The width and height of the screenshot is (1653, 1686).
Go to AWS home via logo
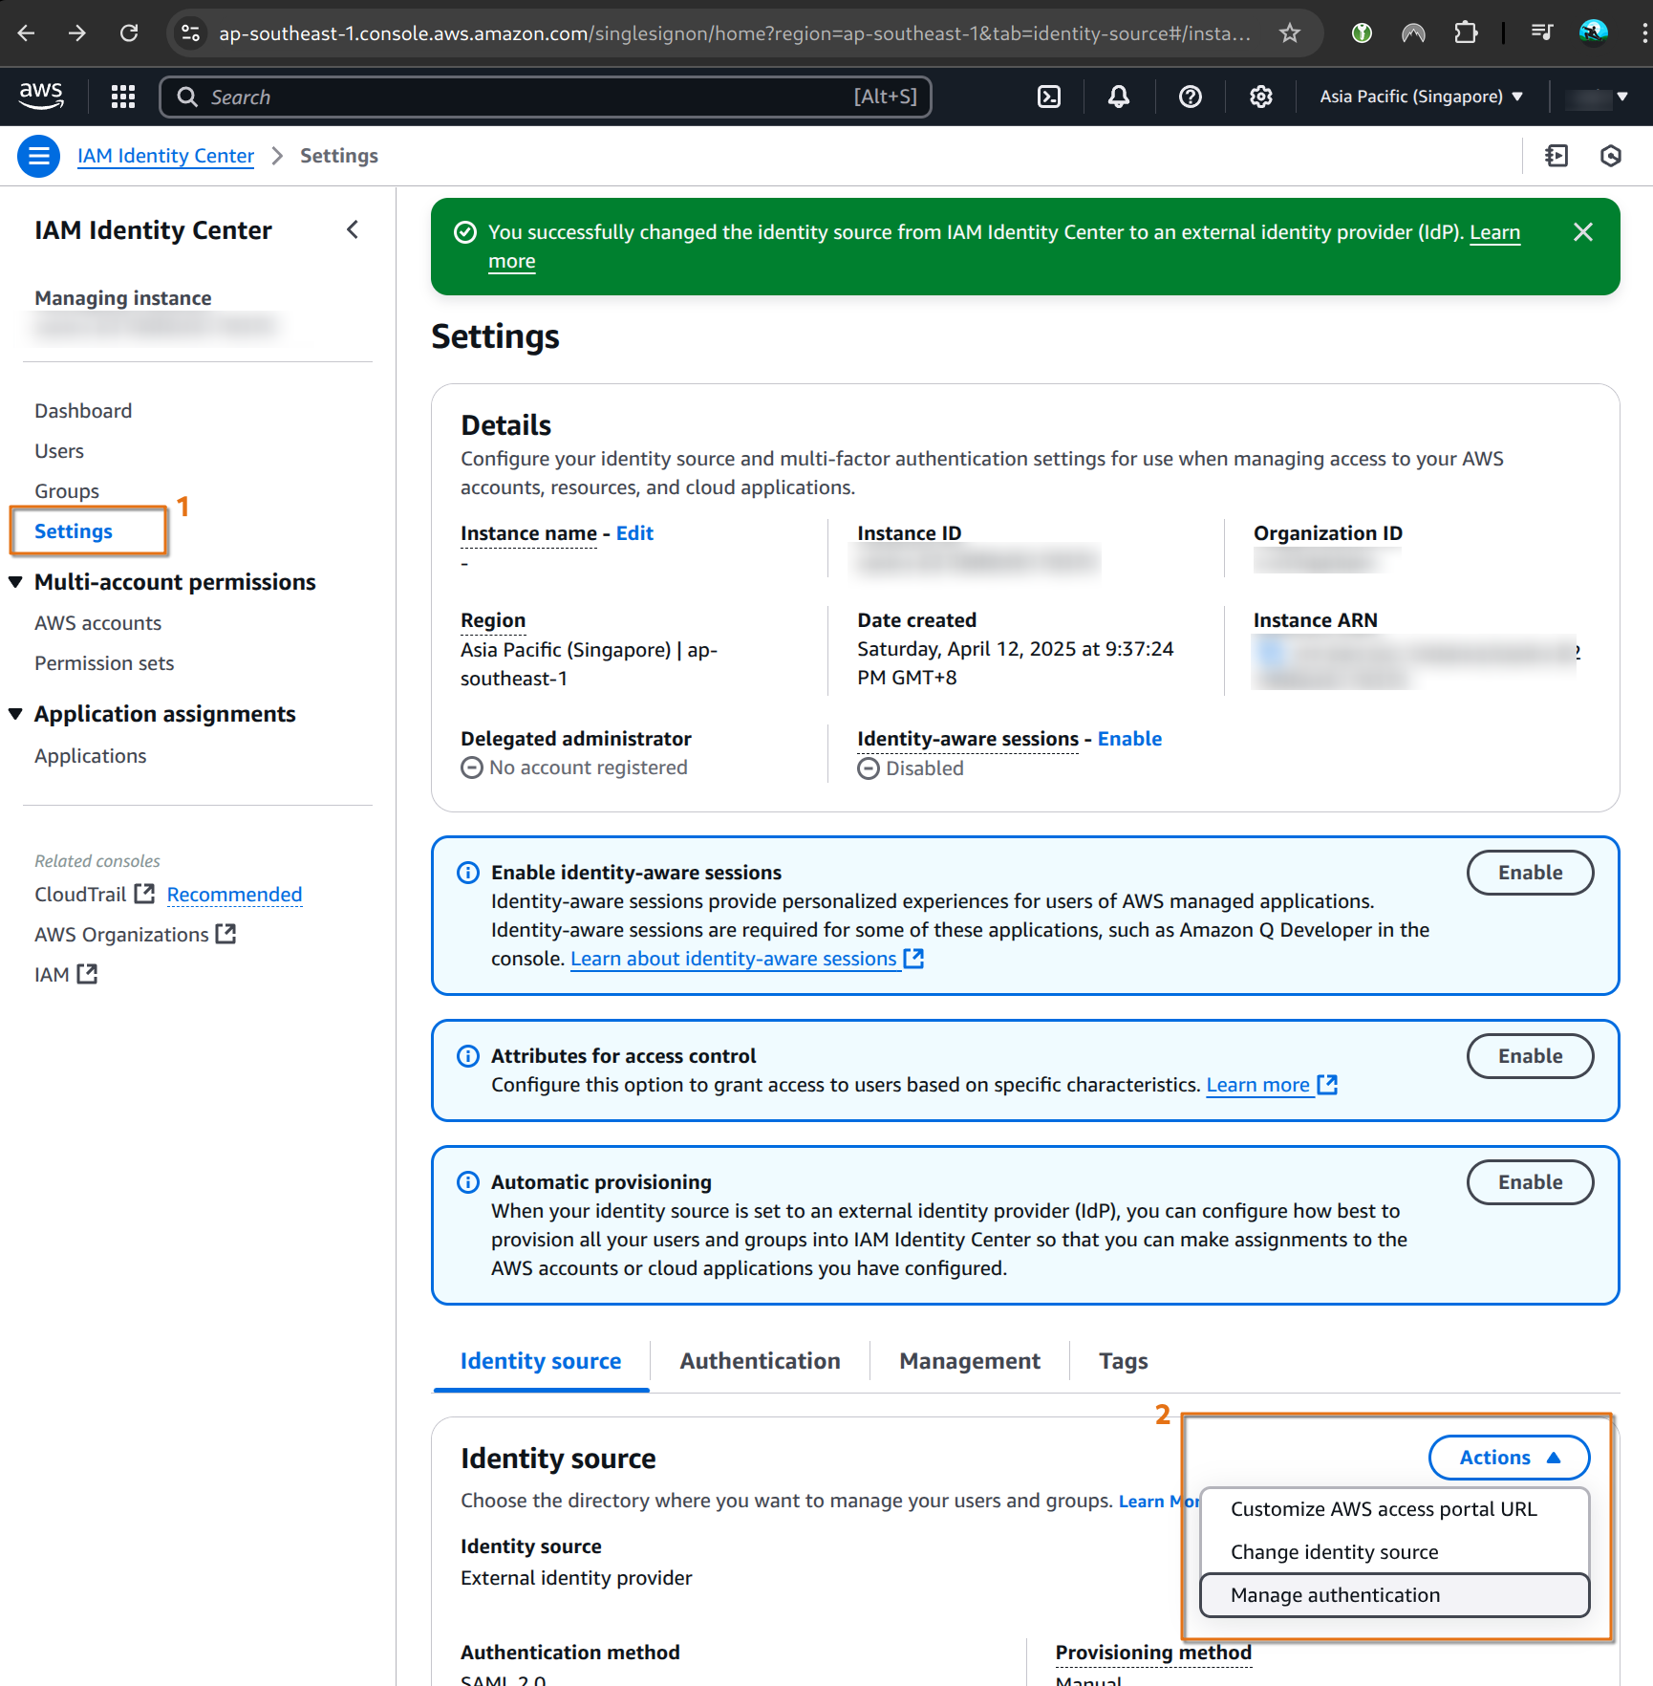coord(41,96)
